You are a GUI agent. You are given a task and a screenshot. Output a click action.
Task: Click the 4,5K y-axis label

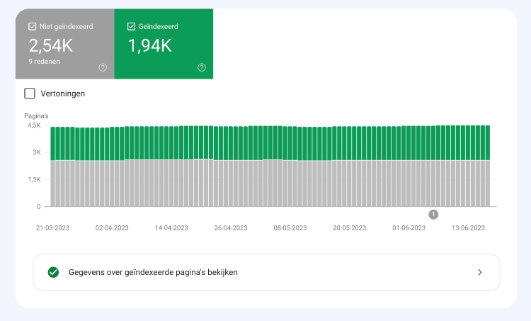tap(35, 125)
